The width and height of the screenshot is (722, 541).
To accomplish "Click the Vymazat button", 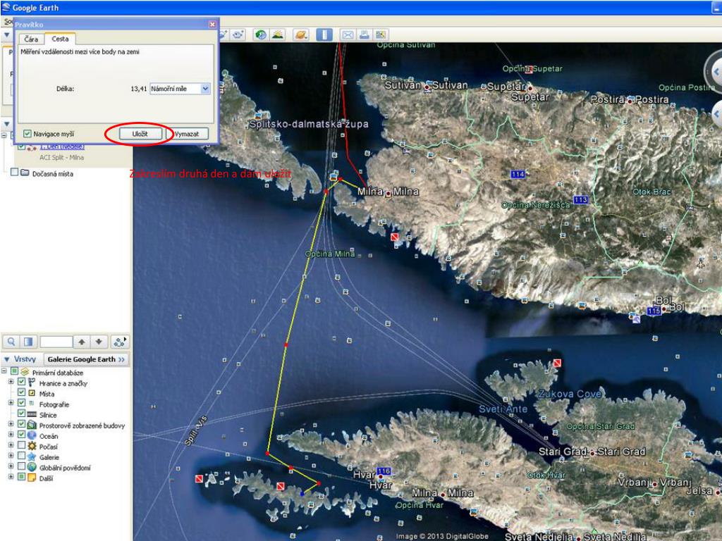I will tap(187, 134).
